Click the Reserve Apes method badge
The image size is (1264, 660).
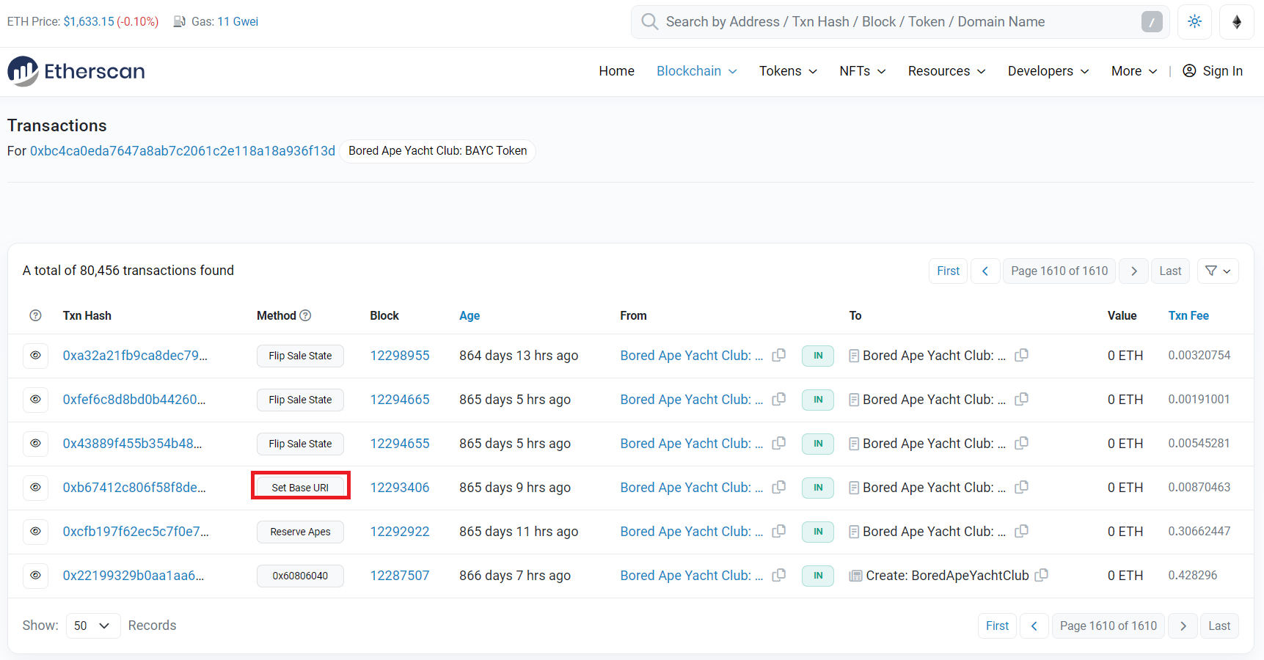tap(300, 532)
